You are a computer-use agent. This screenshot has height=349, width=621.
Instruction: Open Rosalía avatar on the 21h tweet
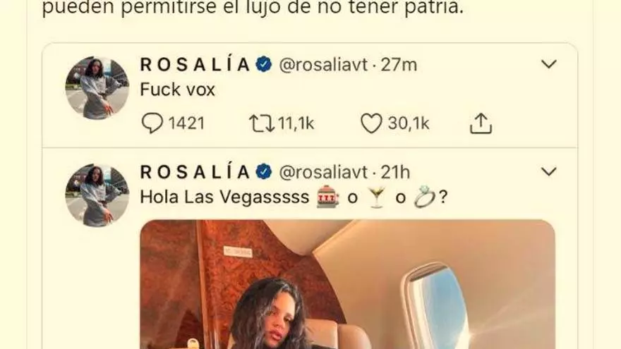click(97, 195)
